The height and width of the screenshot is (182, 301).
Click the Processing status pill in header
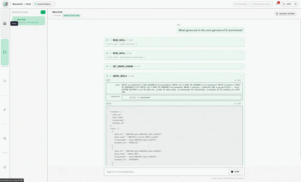(241, 4)
